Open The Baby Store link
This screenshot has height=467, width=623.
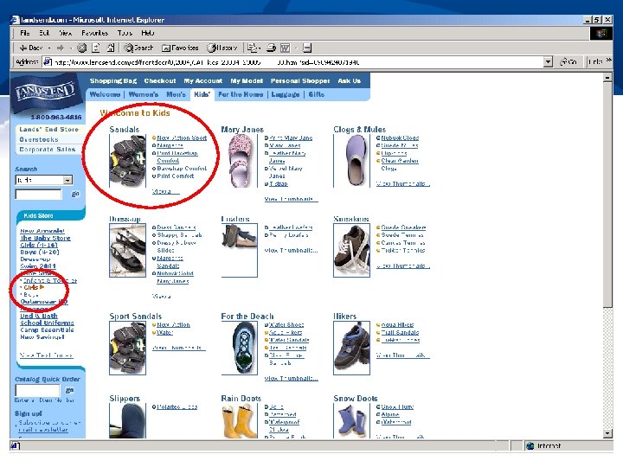[x=45, y=238]
